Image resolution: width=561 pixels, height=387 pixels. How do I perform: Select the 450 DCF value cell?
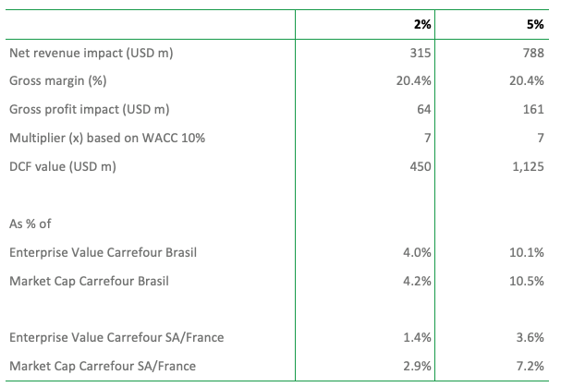421,166
